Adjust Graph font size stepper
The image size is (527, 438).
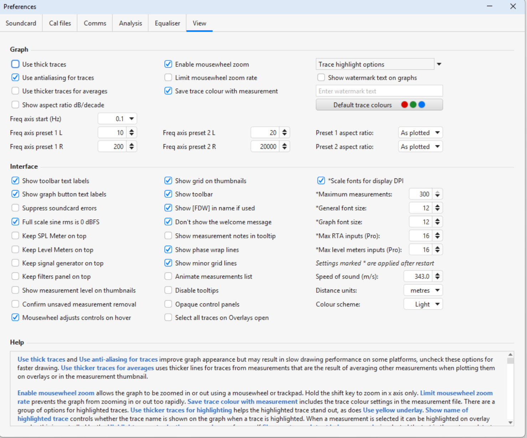click(x=437, y=222)
